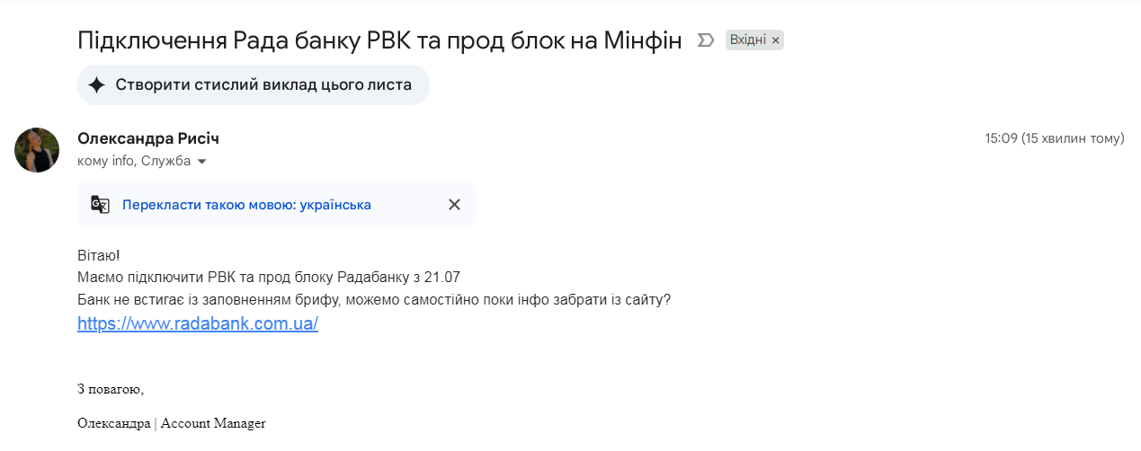1141x451 pixels.
Task: Dismiss the translation bar with X
Action: click(454, 205)
